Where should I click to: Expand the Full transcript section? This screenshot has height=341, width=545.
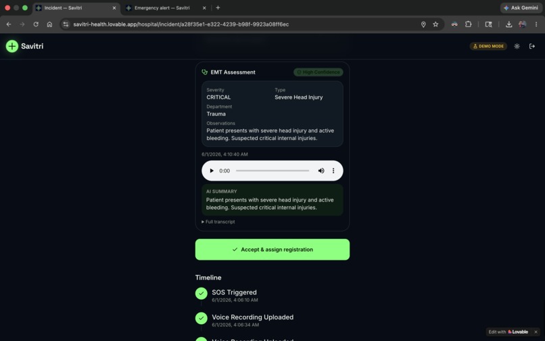coord(218,222)
